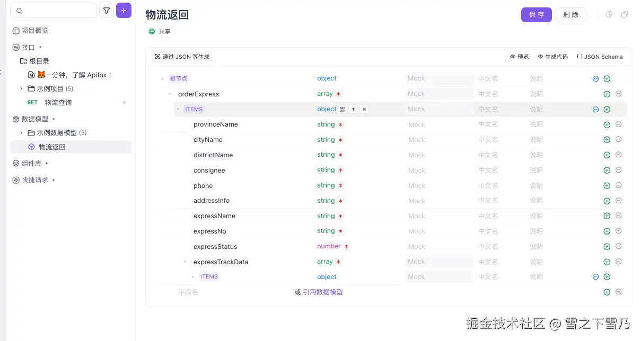Add child field under root node row
The image size is (641, 341).
coord(607,79)
